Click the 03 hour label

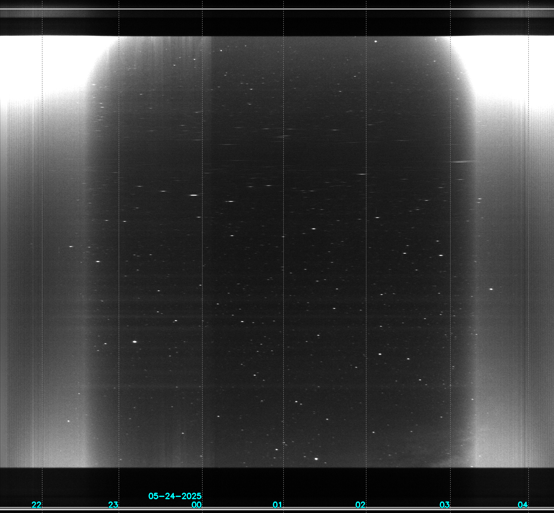[445, 505]
